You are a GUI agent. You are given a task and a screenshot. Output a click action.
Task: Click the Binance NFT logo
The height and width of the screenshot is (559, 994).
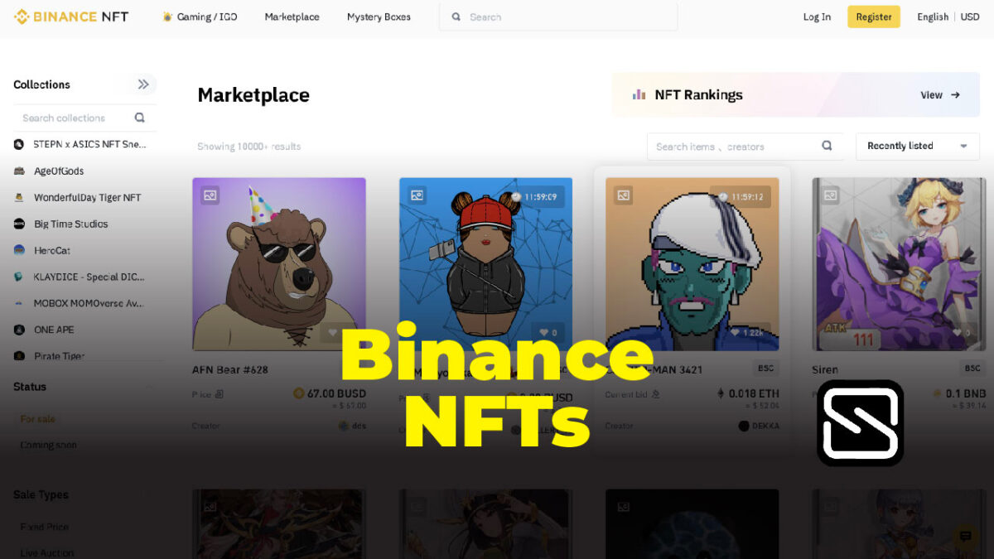coord(71,17)
